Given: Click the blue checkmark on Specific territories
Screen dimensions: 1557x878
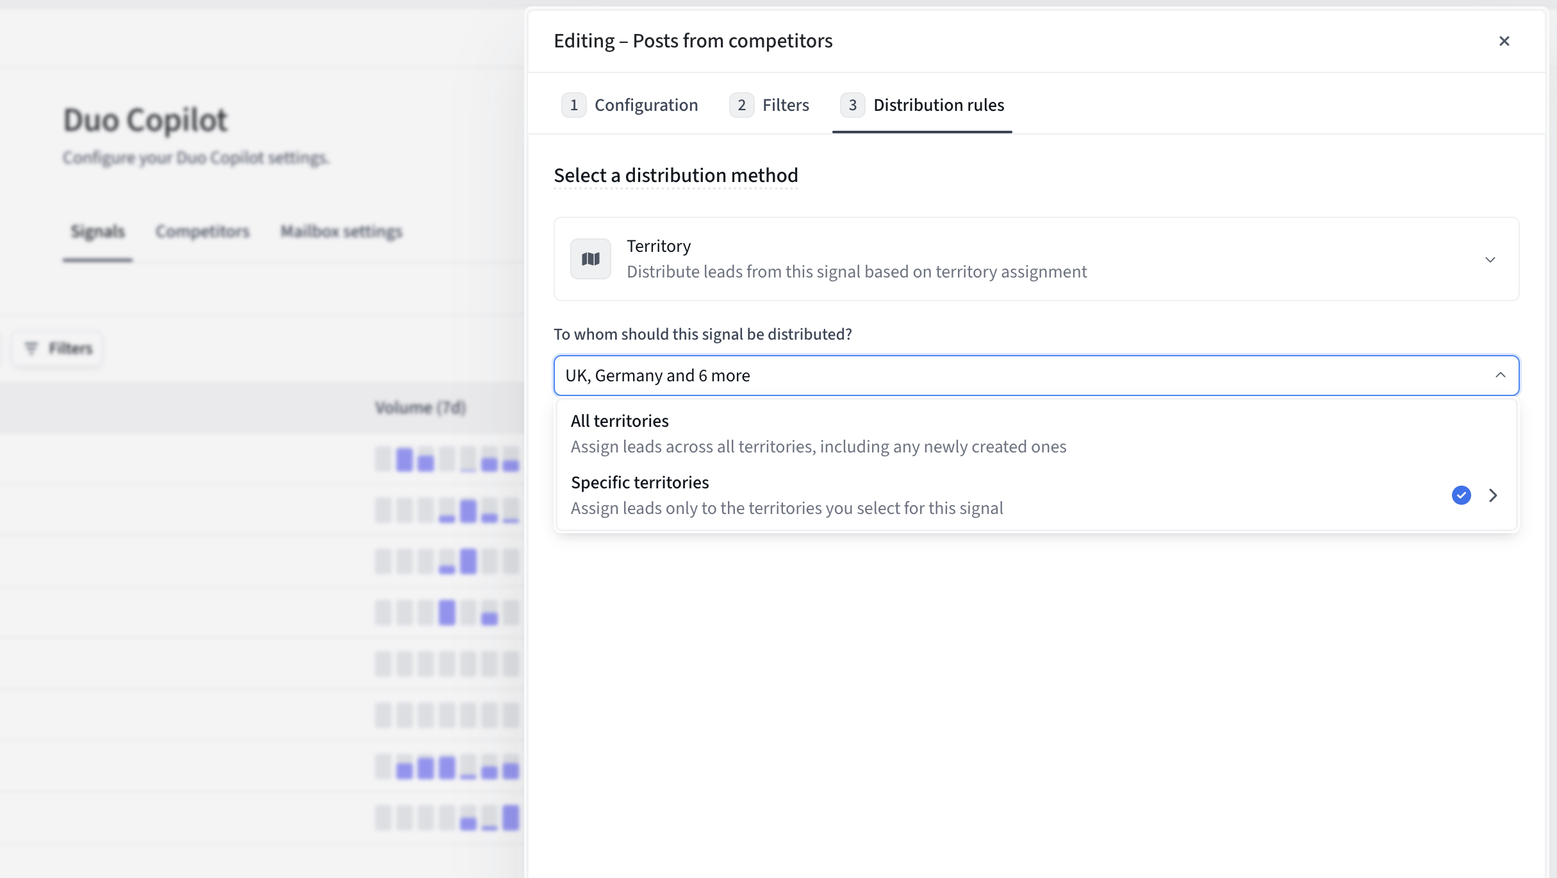Looking at the screenshot, I should (x=1461, y=495).
